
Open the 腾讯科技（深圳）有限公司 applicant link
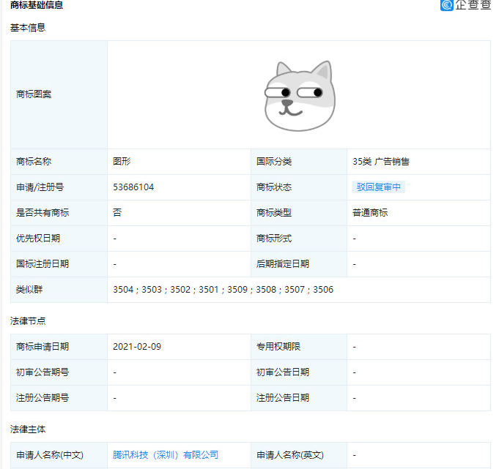pos(166,455)
